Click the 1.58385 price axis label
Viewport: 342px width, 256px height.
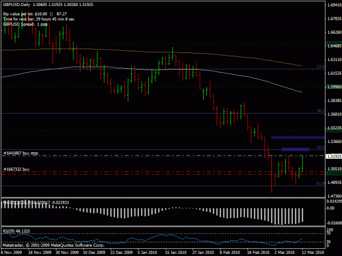click(x=334, y=100)
